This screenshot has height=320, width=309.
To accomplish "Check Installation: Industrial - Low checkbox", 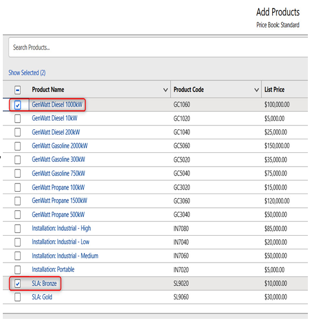I will (x=17, y=243).
